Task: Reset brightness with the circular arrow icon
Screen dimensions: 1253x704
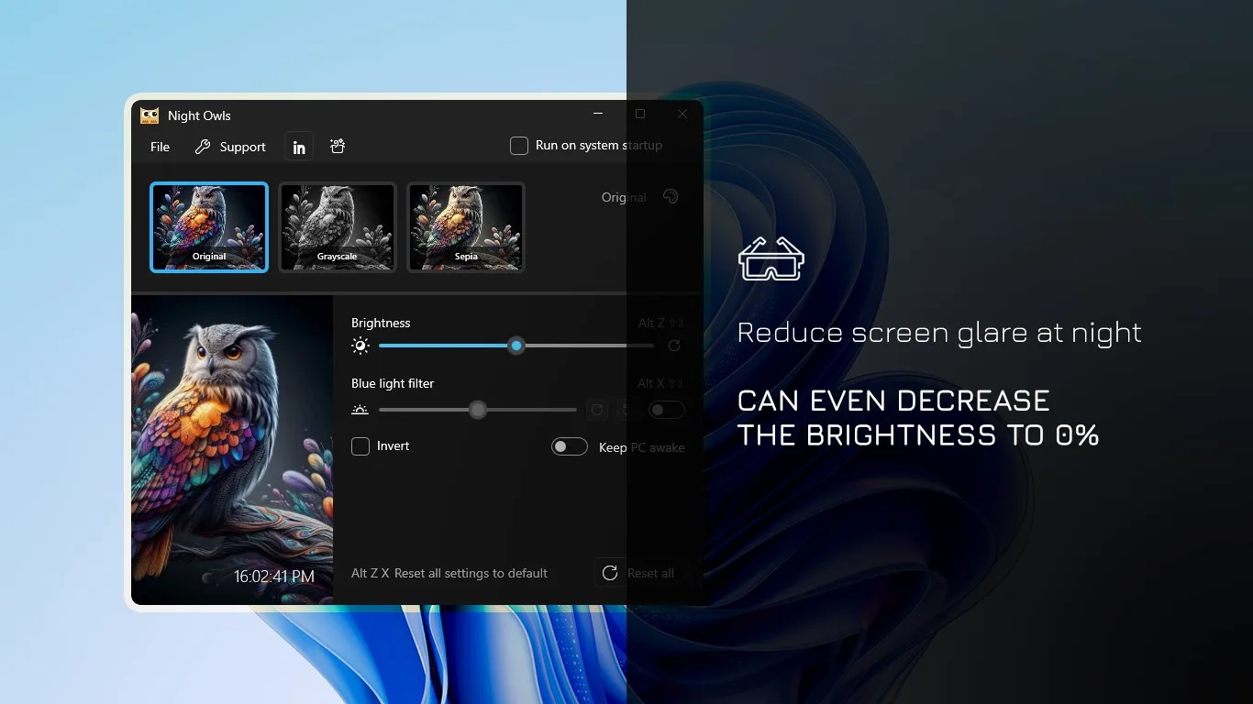Action: tap(674, 346)
